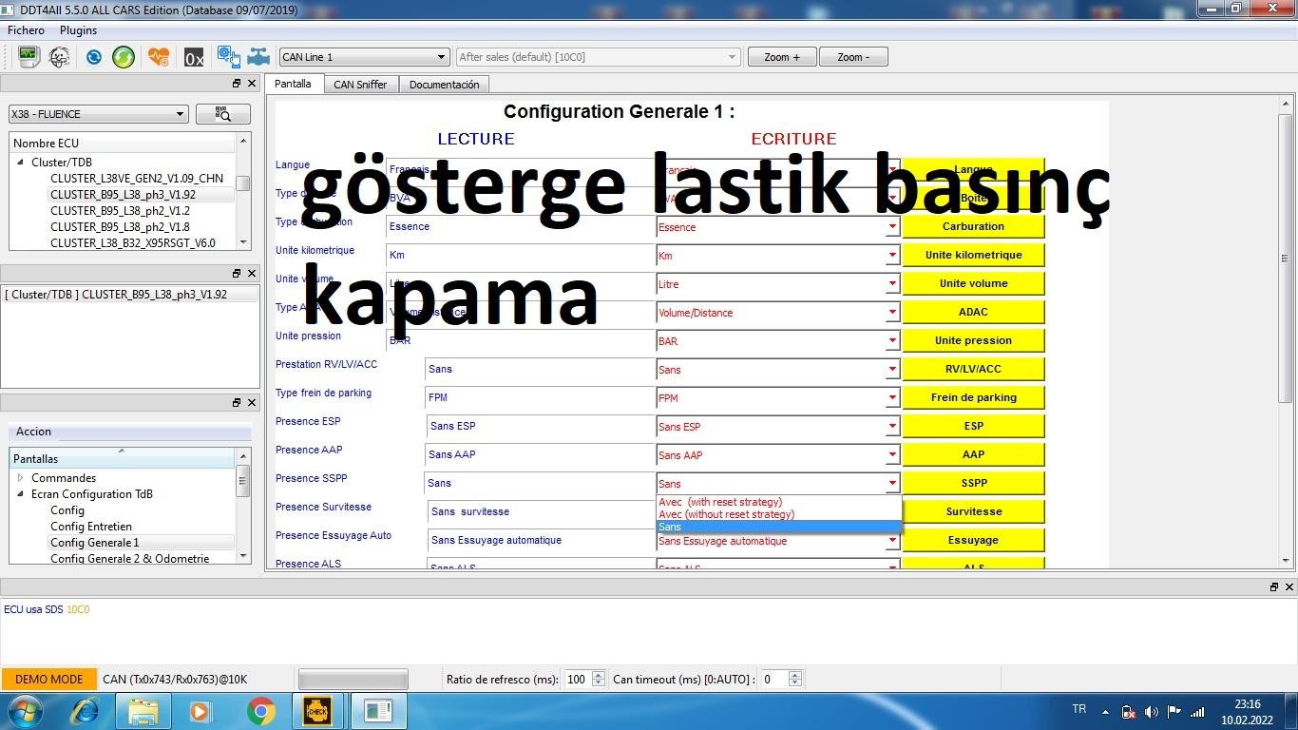Click the Ratio de refresco value field
Viewport: 1298px width, 730px height.
coord(576,679)
